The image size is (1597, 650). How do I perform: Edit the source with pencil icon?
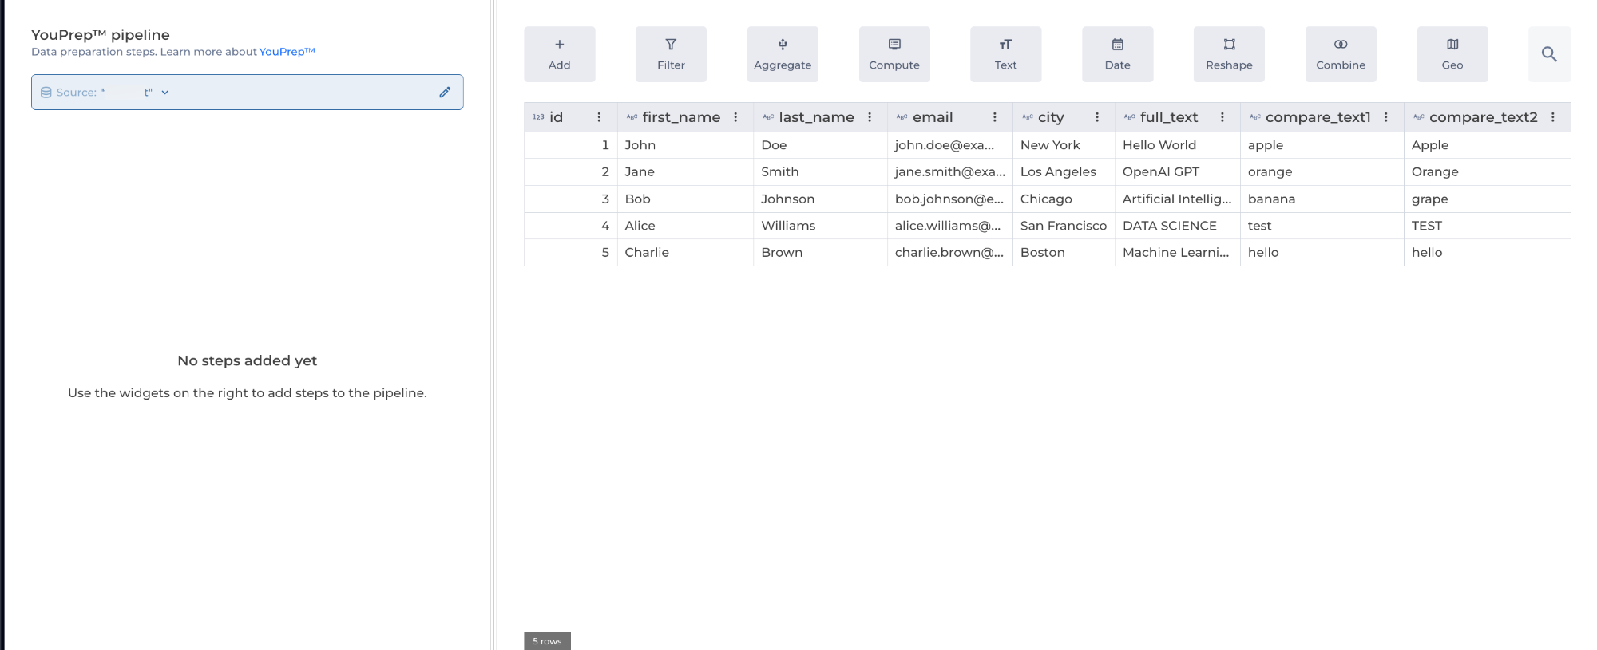pyautogui.click(x=445, y=93)
